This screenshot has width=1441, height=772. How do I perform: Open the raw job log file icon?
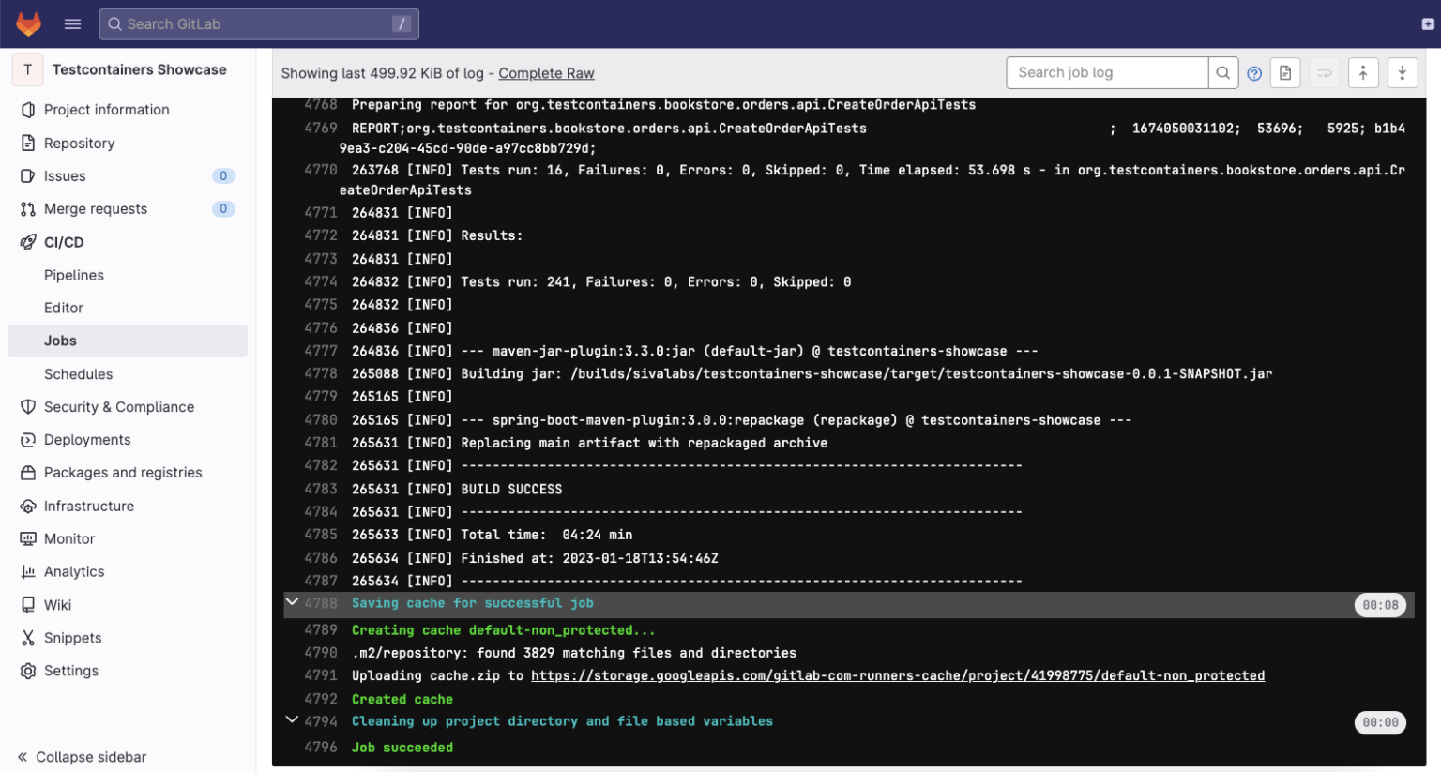(1285, 72)
